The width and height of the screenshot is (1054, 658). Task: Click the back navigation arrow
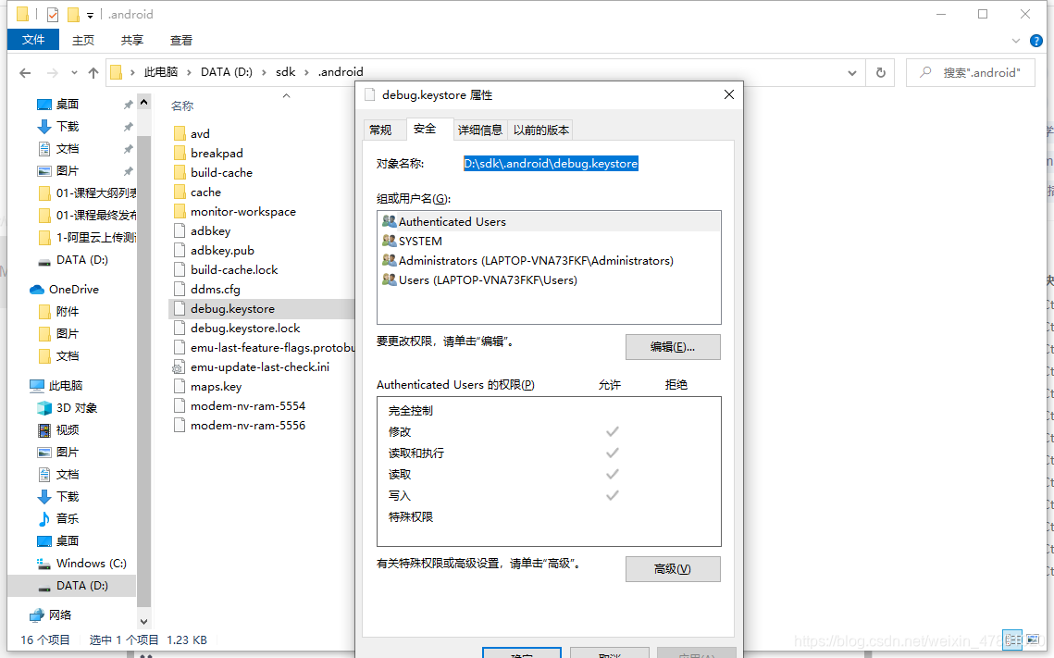[x=24, y=71]
